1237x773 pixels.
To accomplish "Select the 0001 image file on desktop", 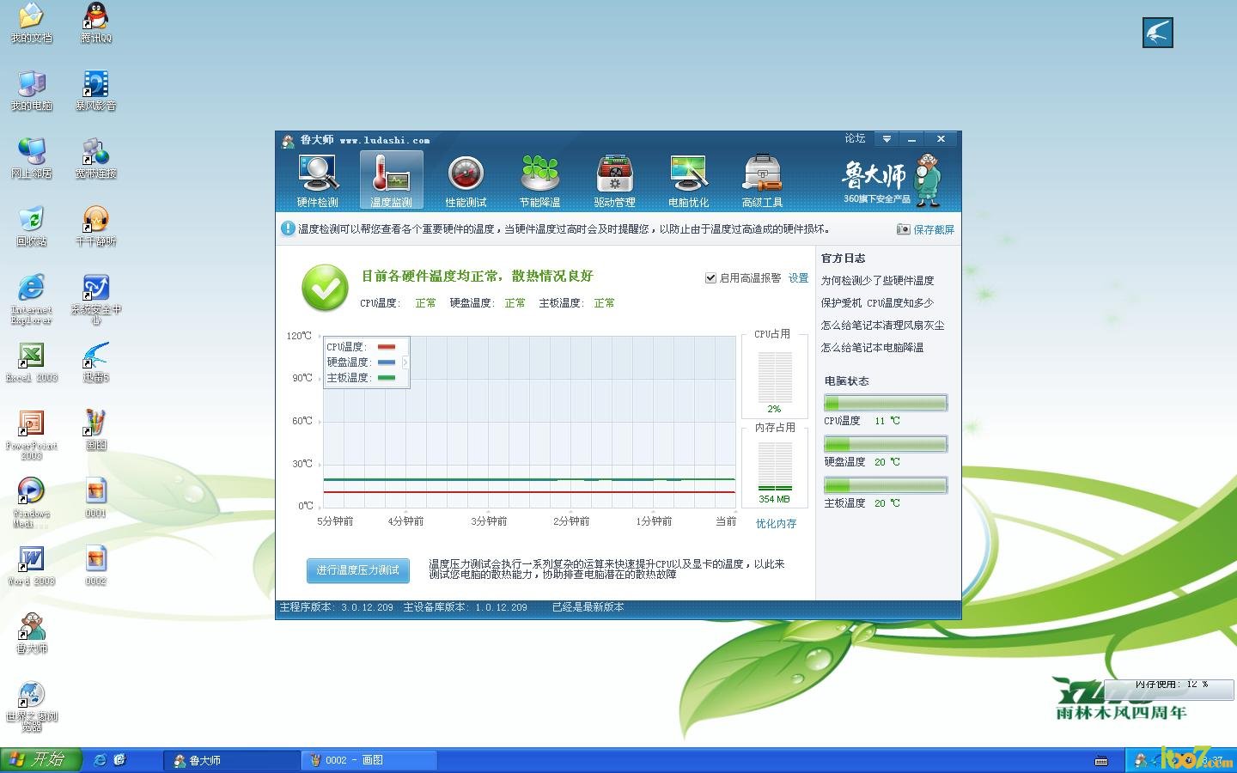I will pos(96,498).
